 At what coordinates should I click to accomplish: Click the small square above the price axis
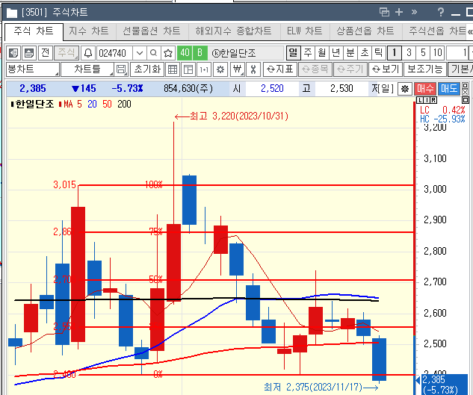coord(466,100)
